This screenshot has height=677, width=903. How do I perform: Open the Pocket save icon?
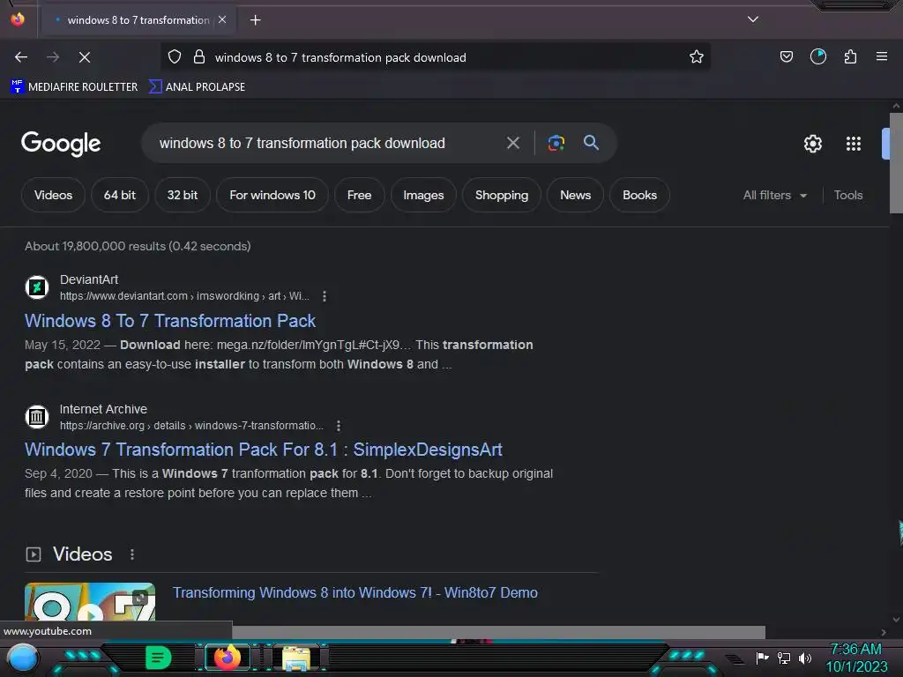tap(786, 56)
